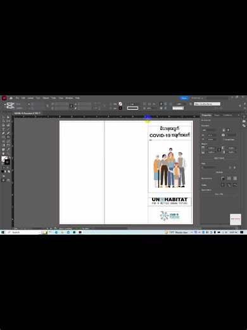Open Properties panel flyout menu

(239, 115)
